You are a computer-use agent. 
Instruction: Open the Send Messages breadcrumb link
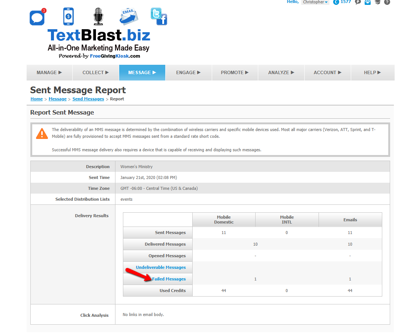(x=88, y=99)
